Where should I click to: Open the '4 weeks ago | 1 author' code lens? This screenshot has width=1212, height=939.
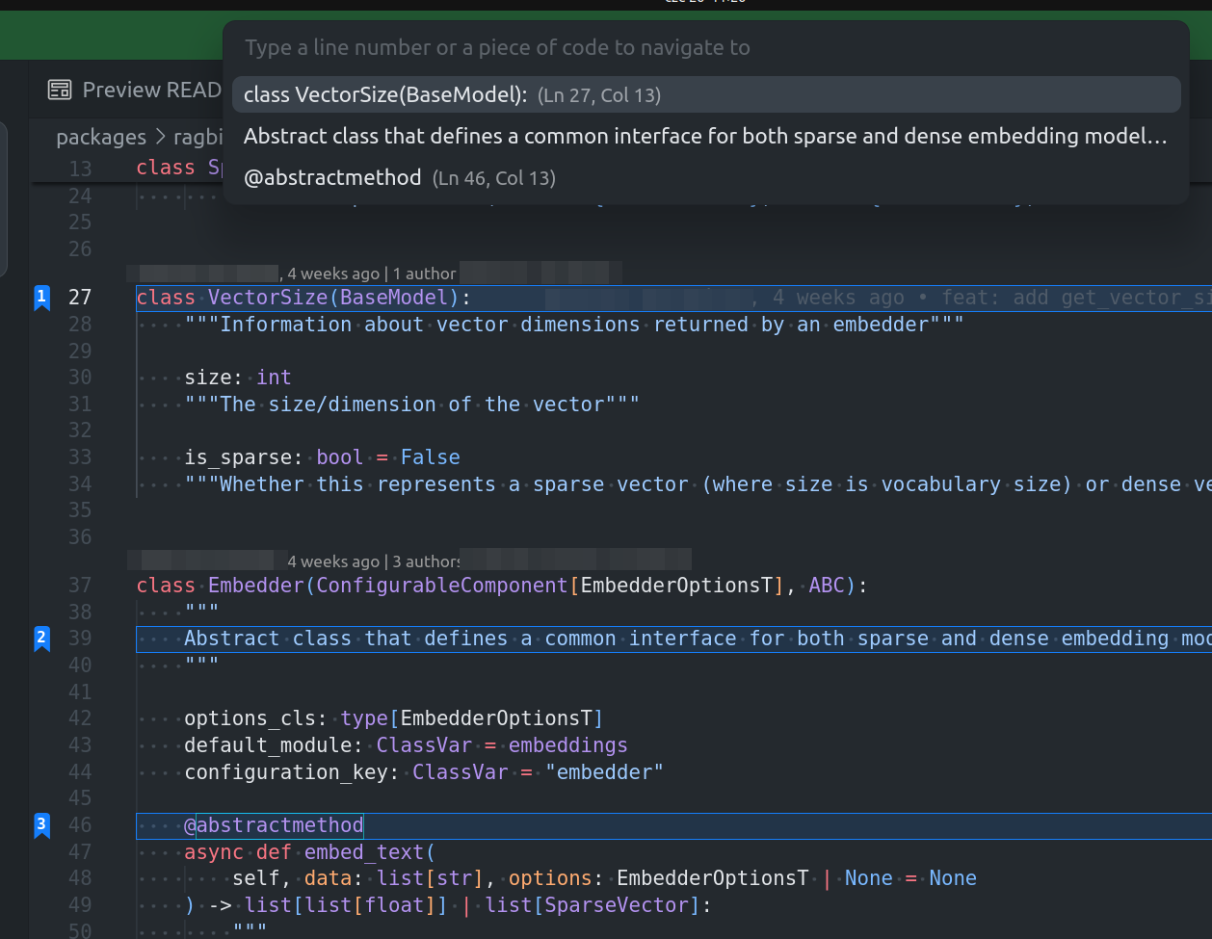coord(371,274)
